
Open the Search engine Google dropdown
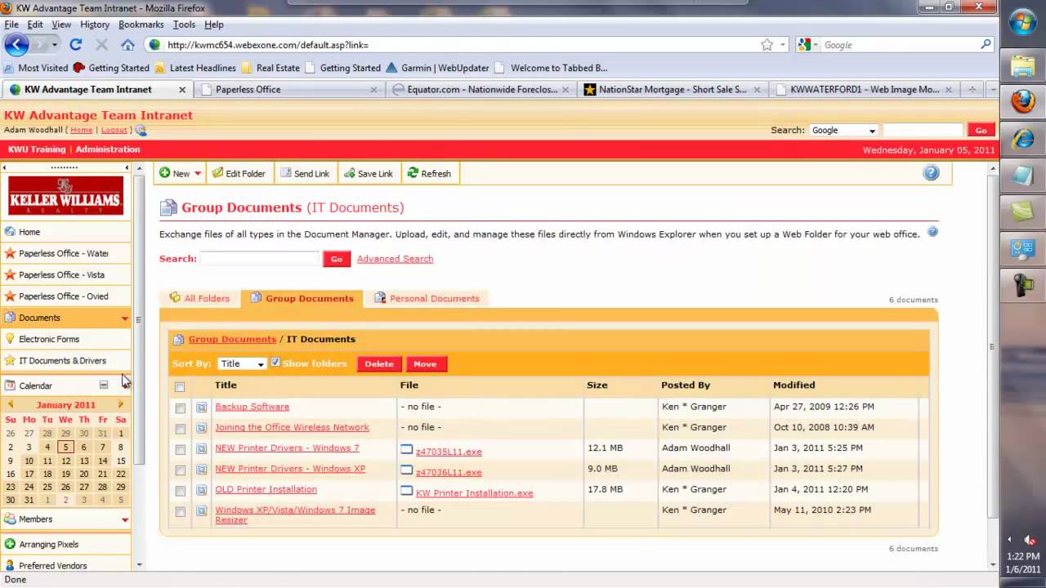(843, 130)
